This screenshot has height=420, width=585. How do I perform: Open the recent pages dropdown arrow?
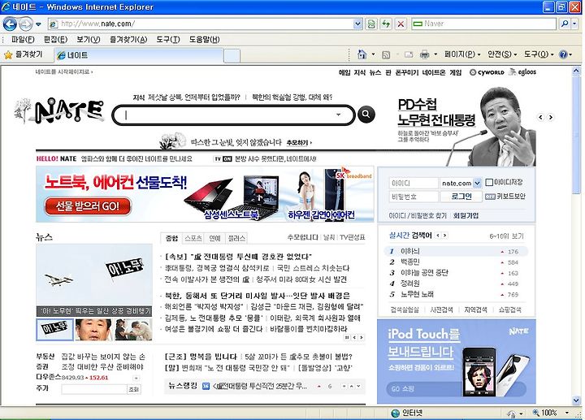tap(38, 24)
